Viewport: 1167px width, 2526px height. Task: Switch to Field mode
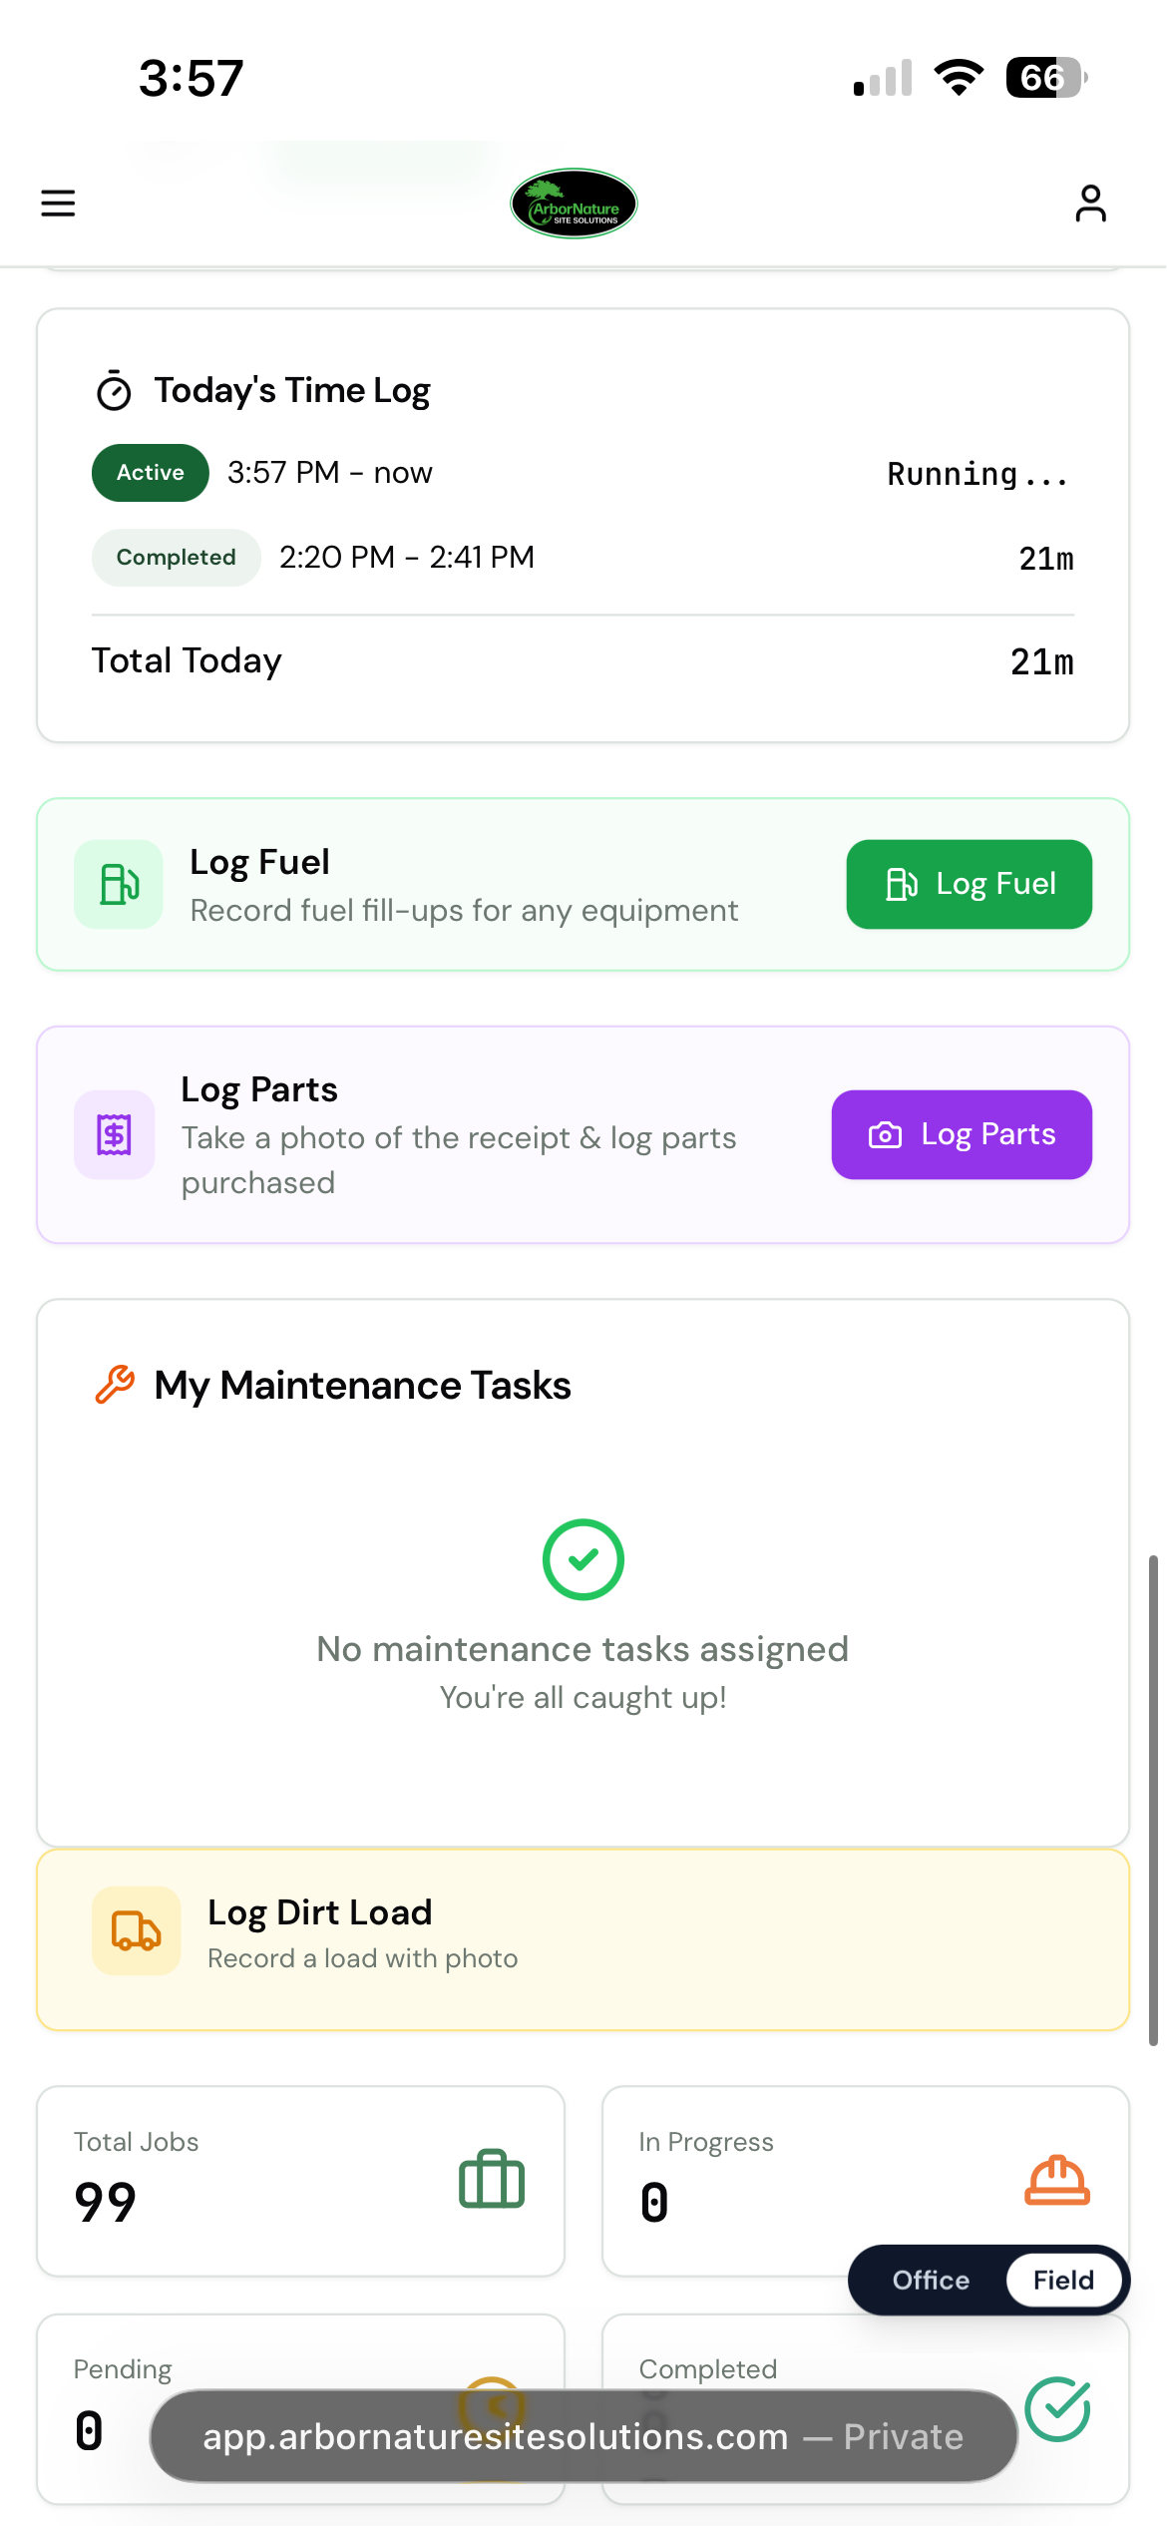1063,2280
